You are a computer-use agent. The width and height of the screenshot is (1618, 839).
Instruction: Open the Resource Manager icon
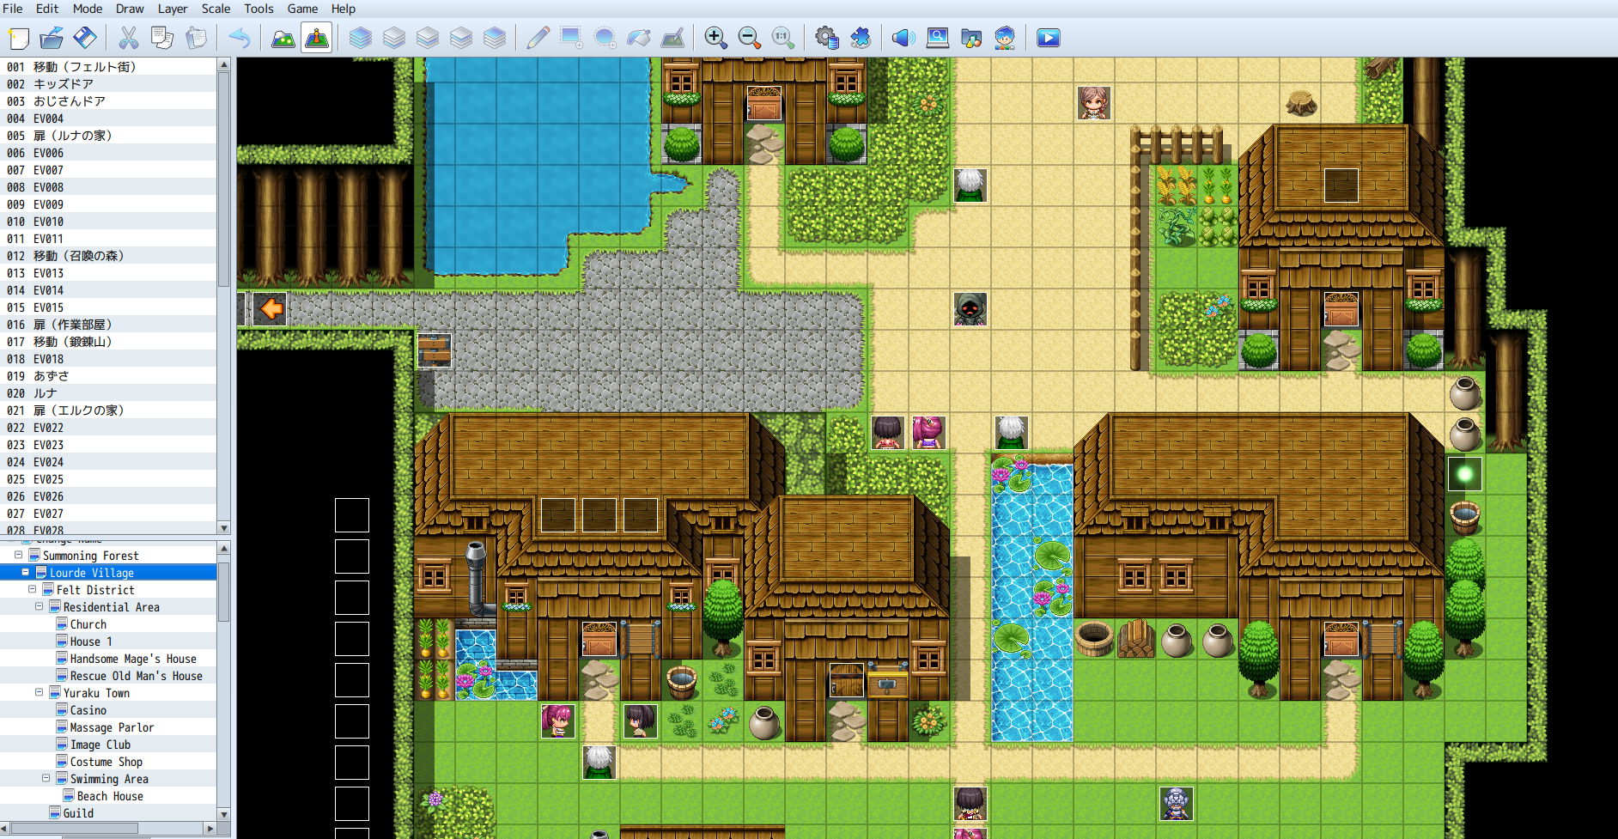(971, 38)
